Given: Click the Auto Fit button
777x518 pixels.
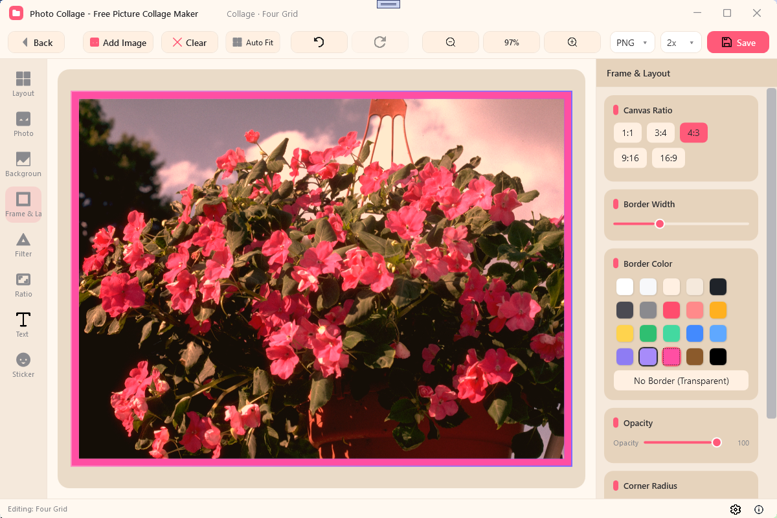Looking at the screenshot, I should pos(253,42).
